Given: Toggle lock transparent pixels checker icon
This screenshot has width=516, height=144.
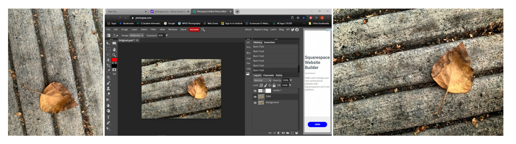Looking at the screenshot, I should click(261, 85).
